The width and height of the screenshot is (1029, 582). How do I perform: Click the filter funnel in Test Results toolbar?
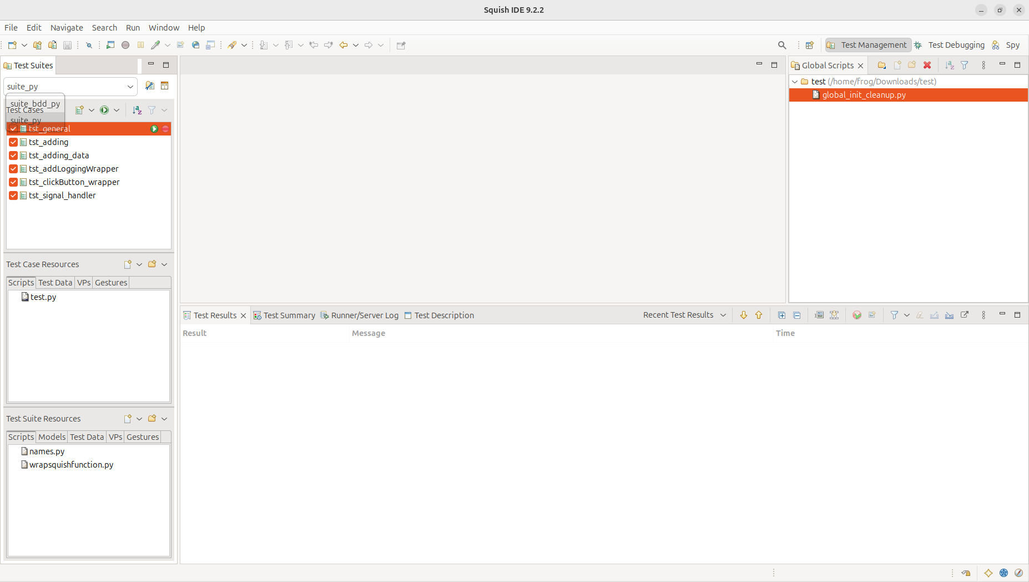[894, 315]
